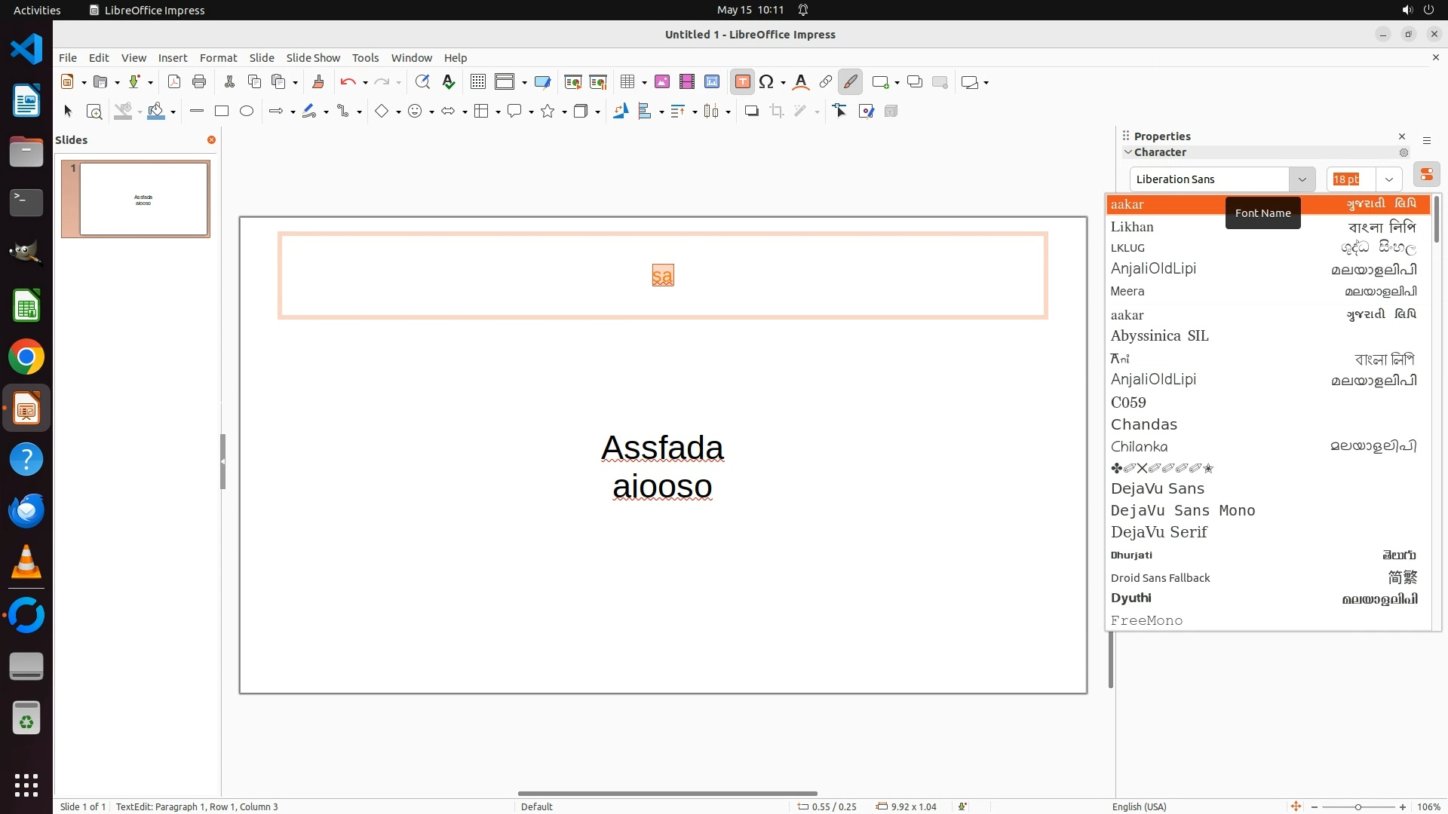This screenshot has width=1448, height=814.
Task: Click the Insert Special Character omega icon
Action: pos(766,82)
